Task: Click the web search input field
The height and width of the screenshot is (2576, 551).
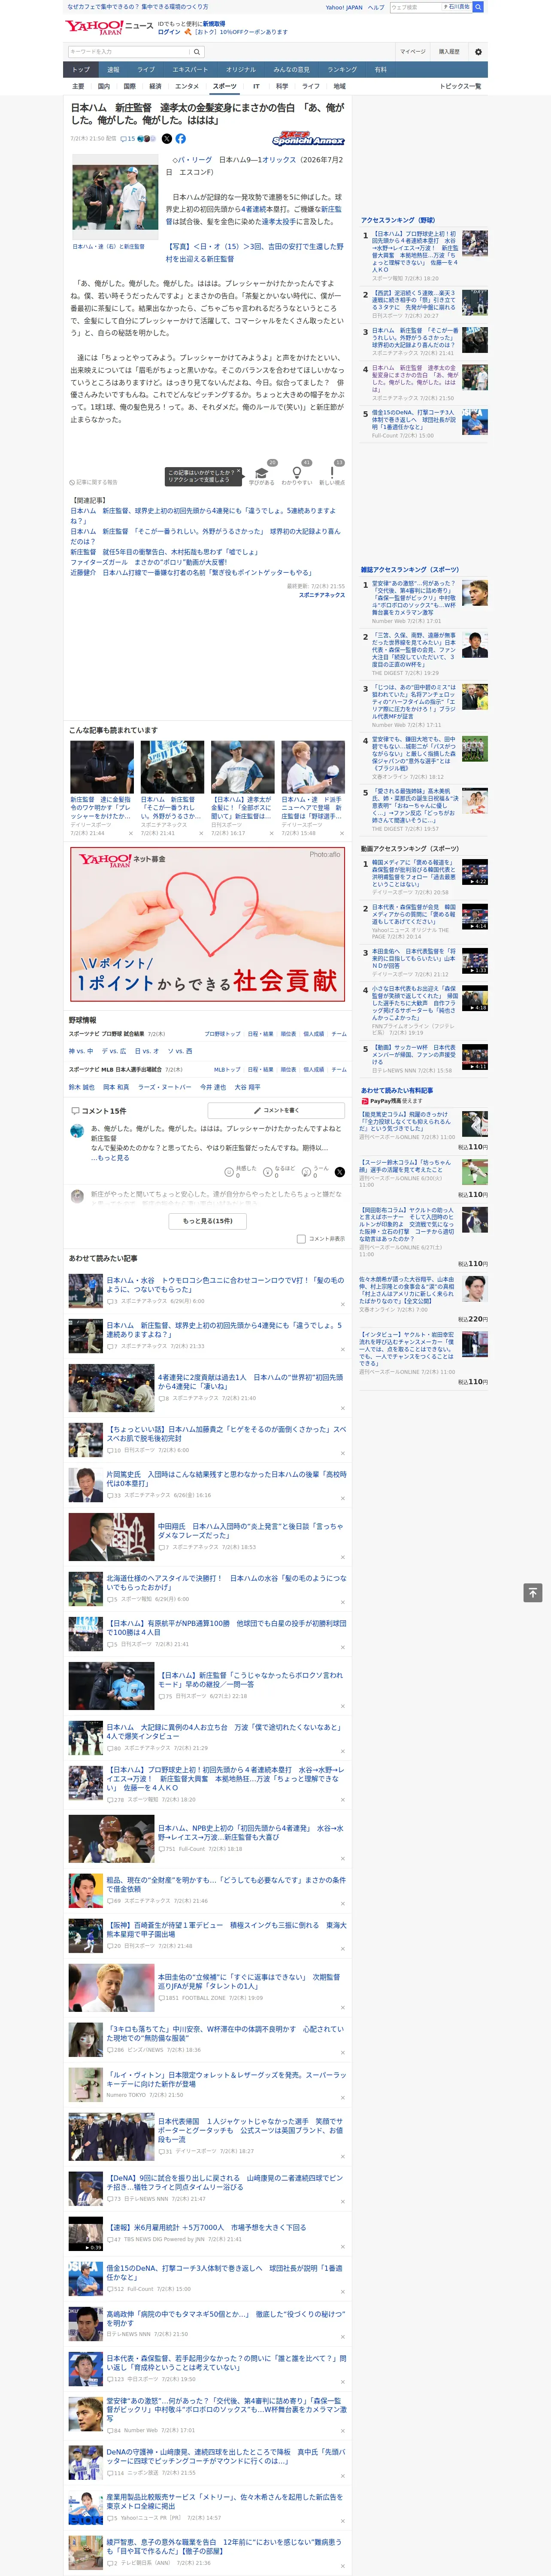Action: tap(415, 7)
